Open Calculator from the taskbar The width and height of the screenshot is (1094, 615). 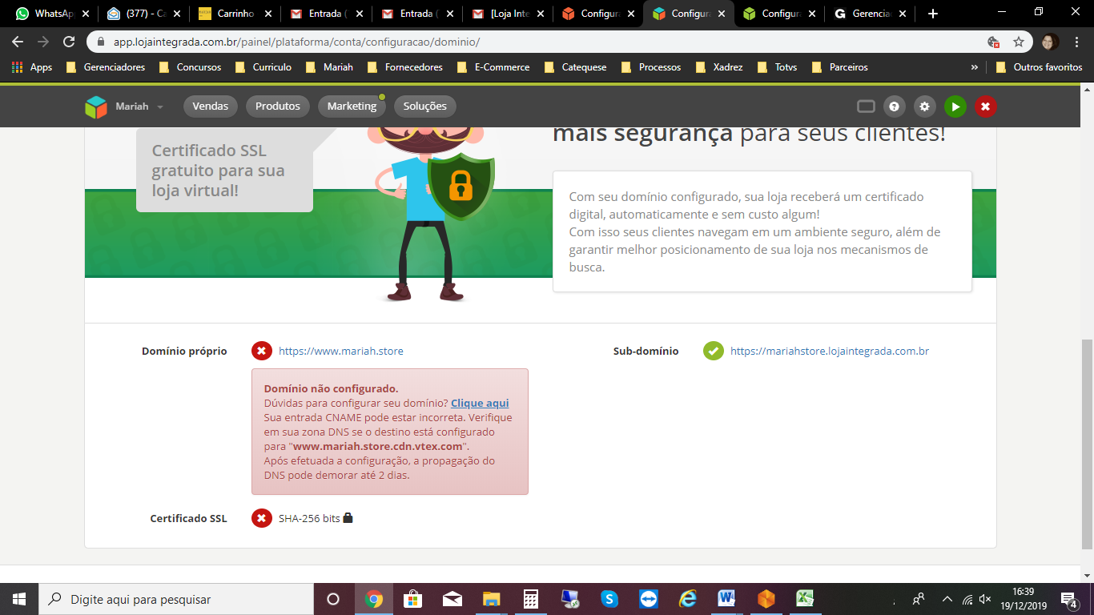click(x=530, y=599)
